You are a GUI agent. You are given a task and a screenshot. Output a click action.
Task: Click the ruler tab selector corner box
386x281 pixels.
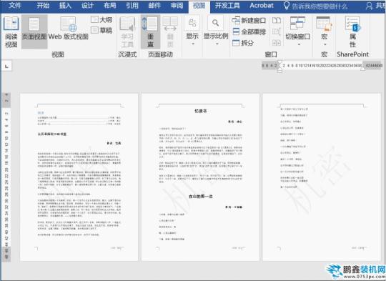click(x=6, y=66)
